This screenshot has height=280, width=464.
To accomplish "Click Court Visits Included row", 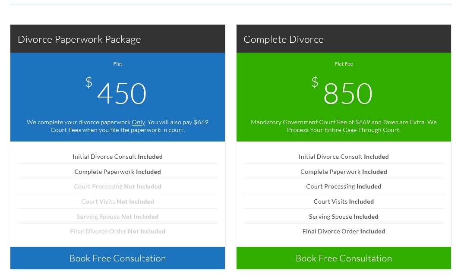I will (x=344, y=201).
